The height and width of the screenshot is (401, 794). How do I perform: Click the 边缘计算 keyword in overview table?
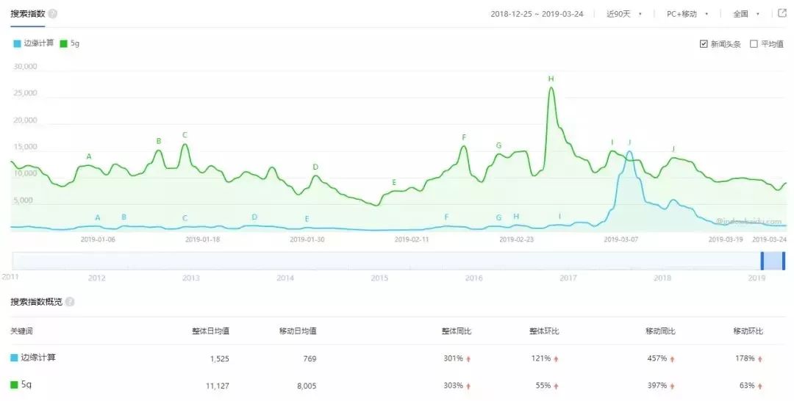[x=38, y=358]
